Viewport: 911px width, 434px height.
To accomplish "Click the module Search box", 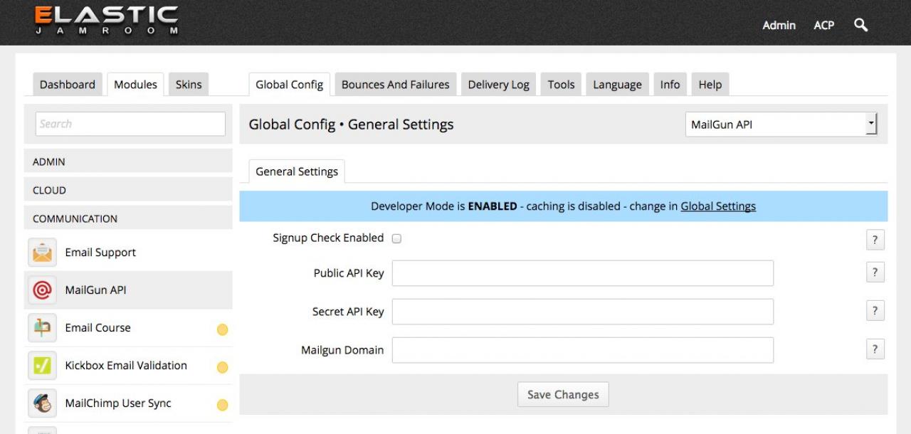I will click(130, 124).
